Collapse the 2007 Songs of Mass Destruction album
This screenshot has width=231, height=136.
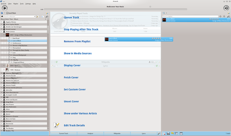point(4,35)
